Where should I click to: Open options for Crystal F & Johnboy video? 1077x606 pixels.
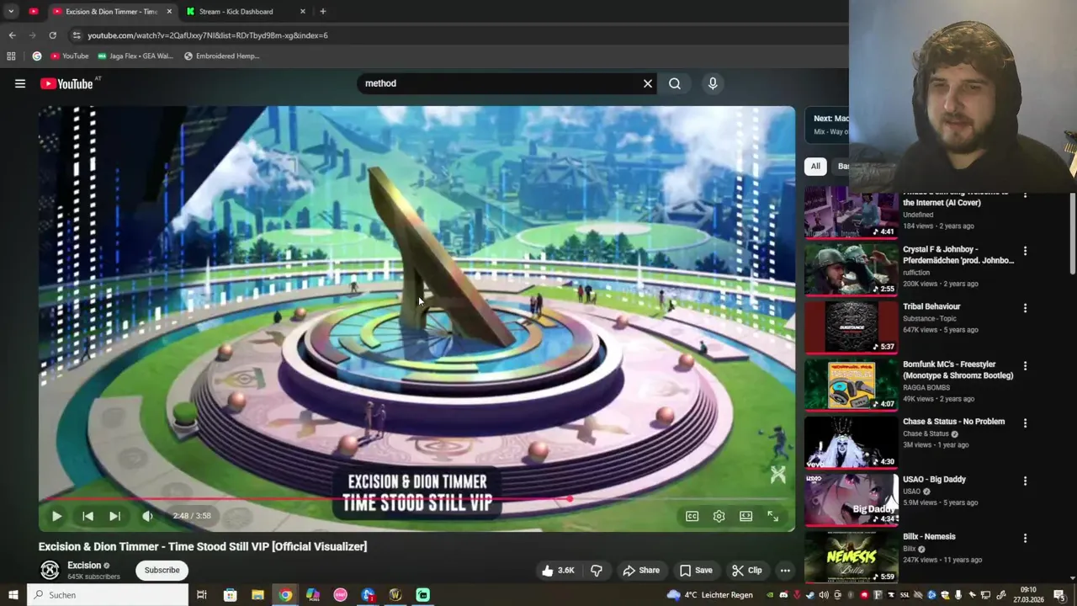pyautogui.click(x=1025, y=251)
